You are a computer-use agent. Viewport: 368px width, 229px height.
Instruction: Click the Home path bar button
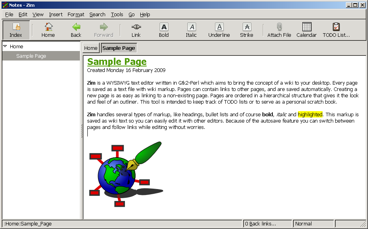pyautogui.click(x=91, y=48)
